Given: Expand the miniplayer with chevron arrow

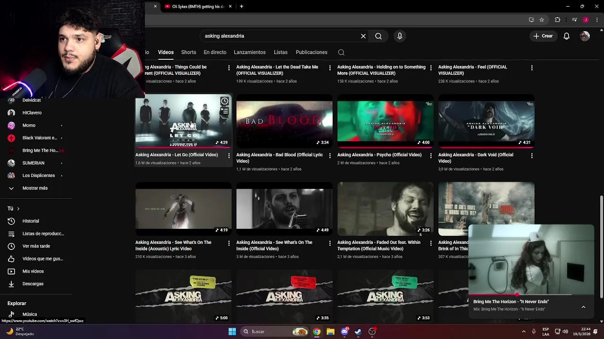Looking at the screenshot, I should click(583, 307).
